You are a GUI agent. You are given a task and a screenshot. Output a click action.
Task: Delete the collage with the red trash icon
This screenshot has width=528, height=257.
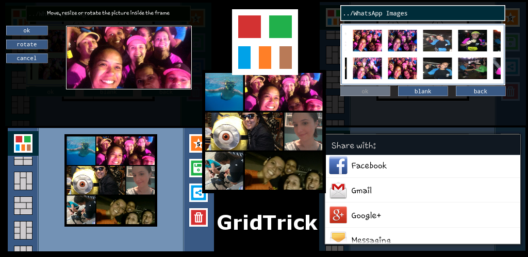[199, 217]
